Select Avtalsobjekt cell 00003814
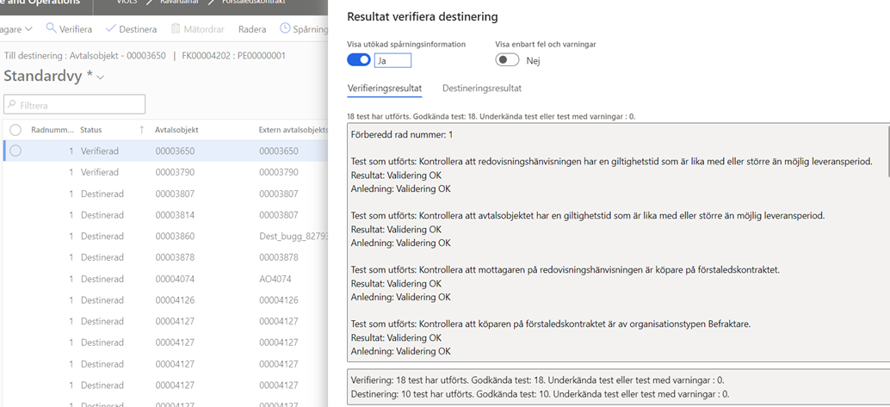 coord(175,215)
